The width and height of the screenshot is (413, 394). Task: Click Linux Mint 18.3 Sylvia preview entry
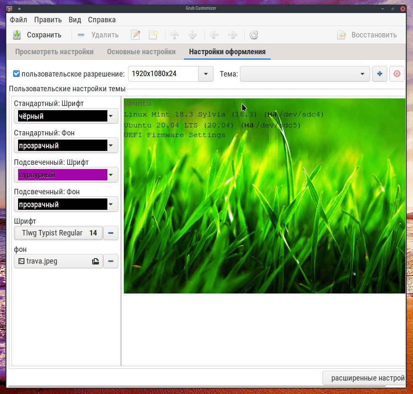tap(224, 114)
